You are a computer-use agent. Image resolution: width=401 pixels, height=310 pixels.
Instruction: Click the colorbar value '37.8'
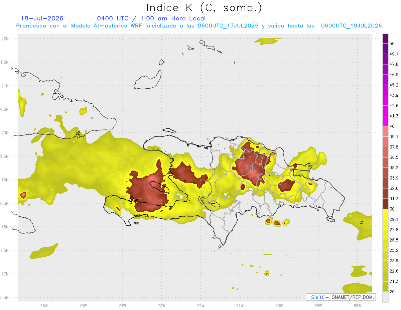[x=394, y=147]
